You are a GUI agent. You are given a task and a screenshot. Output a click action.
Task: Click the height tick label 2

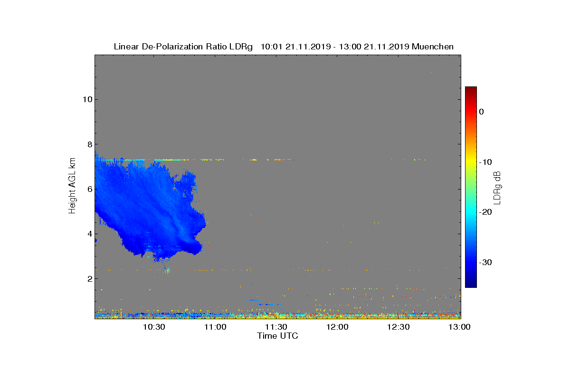click(89, 278)
